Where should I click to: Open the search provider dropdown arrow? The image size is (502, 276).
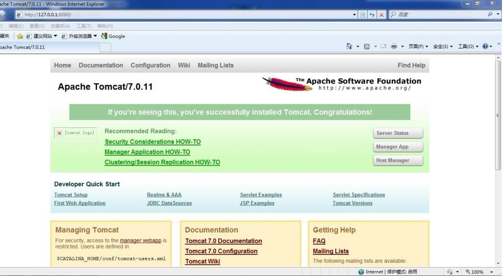(x=498, y=14)
